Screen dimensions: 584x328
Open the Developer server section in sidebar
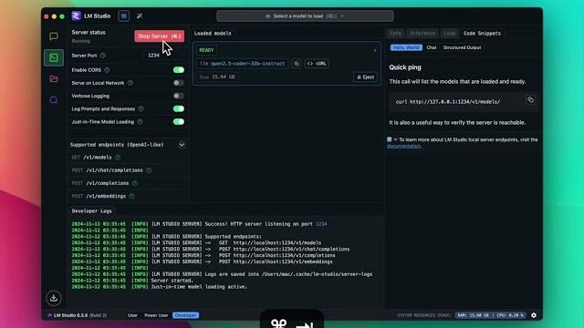point(54,57)
